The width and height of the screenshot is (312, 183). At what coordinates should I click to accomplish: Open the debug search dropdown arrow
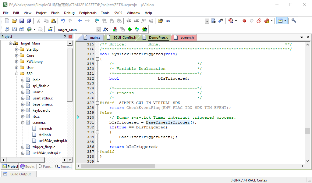click(x=236, y=21)
